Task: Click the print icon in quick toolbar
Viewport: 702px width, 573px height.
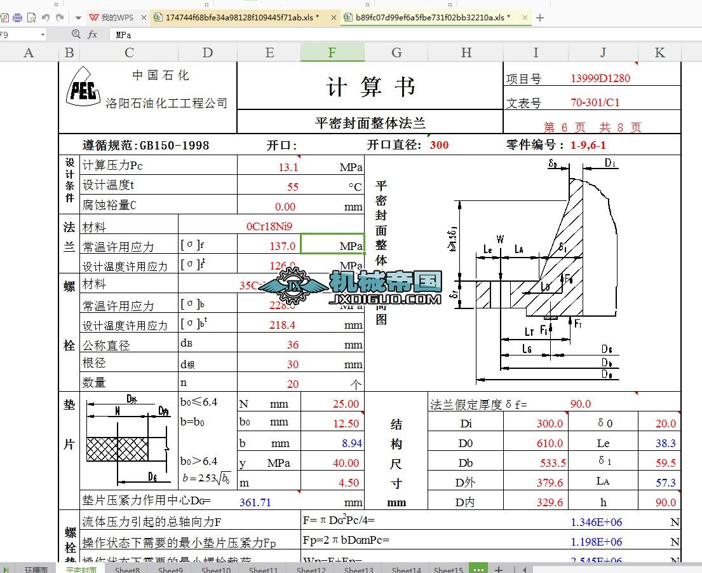Action: pyautogui.click(x=17, y=18)
